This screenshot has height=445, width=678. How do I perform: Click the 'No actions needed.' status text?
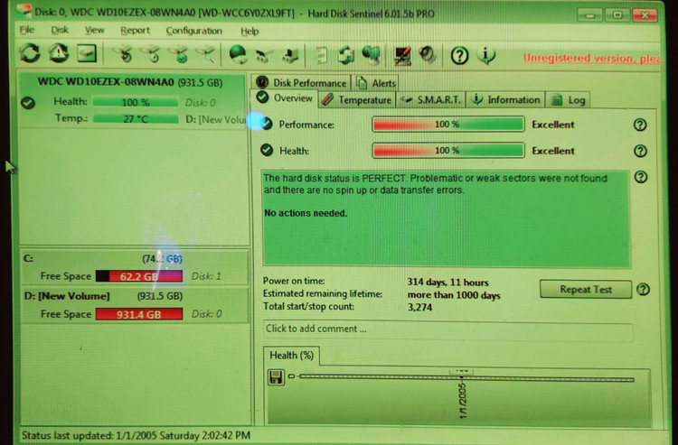(x=306, y=213)
